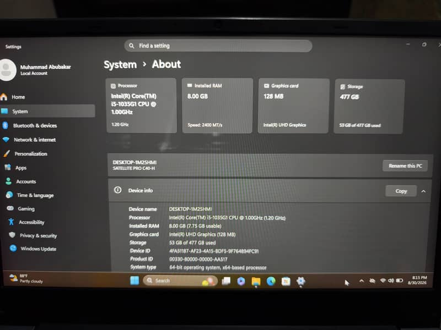The image size is (441, 330).
Task: Click the Device info circle icon
Action: (117, 190)
